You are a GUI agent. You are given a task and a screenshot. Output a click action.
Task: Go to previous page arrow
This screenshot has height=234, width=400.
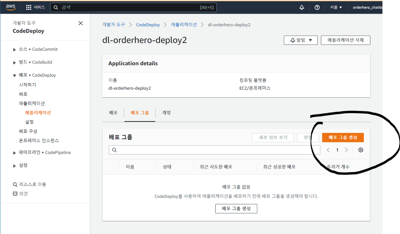pyautogui.click(x=328, y=150)
